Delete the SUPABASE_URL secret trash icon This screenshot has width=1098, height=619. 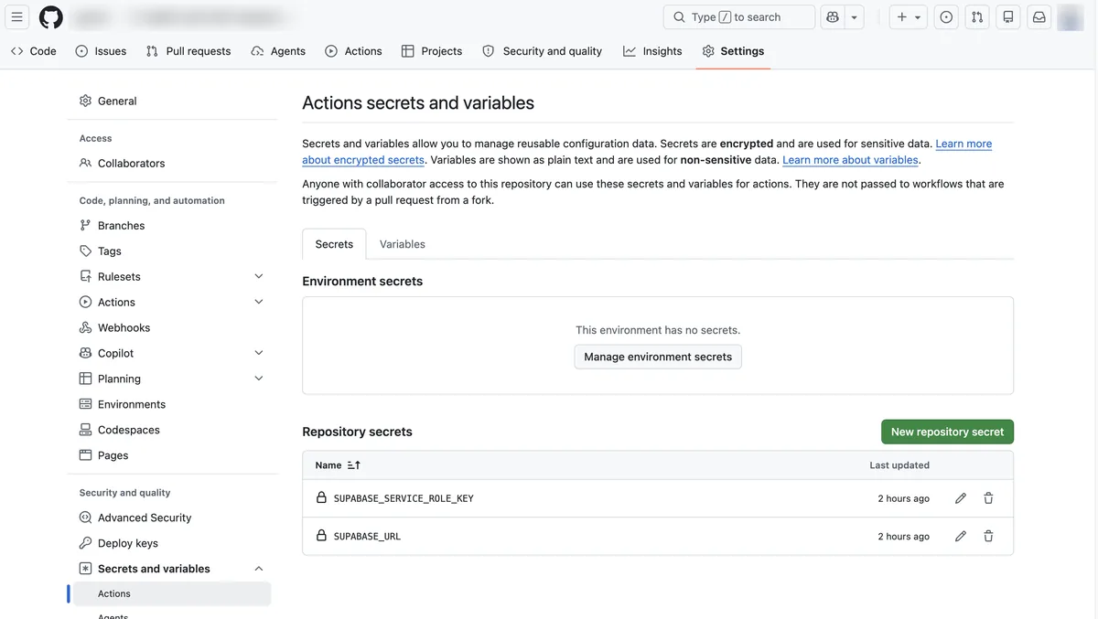988,536
